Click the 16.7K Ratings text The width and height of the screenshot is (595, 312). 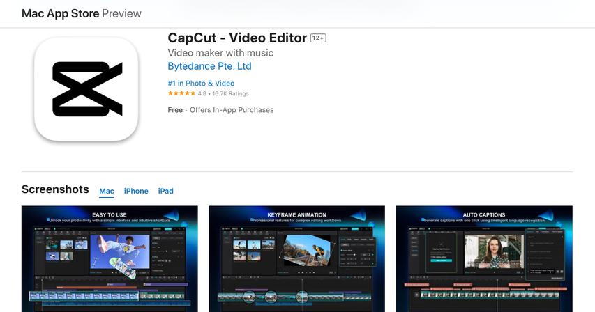pos(230,93)
